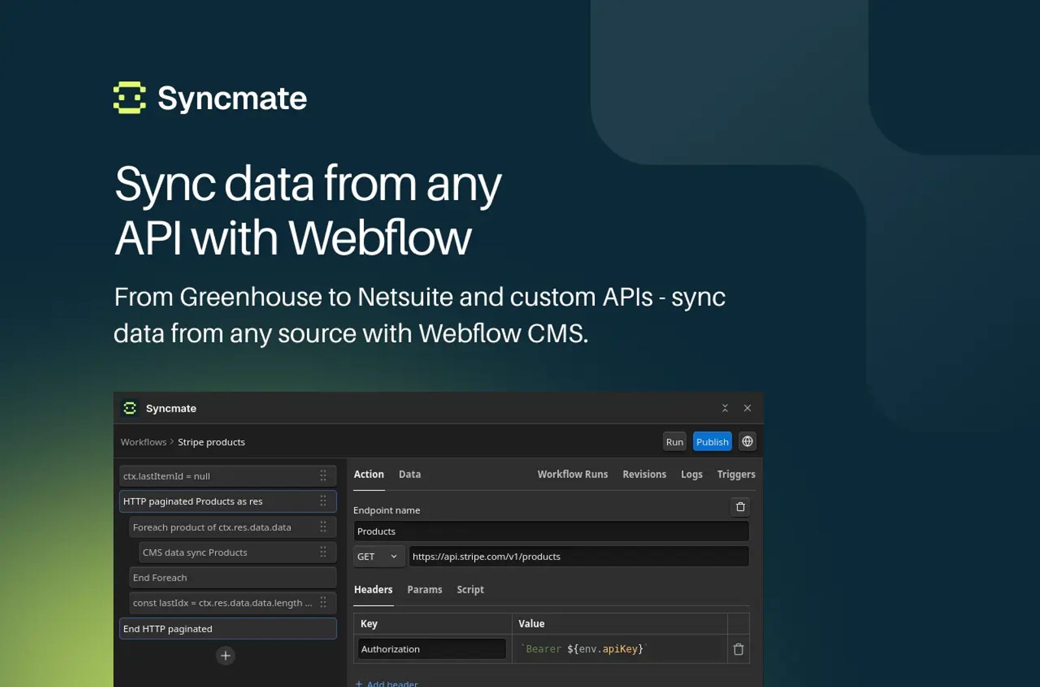1040x687 pixels.
Task: Switch to the Action tab
Action: pyautogui.click(x=369, y=475)
